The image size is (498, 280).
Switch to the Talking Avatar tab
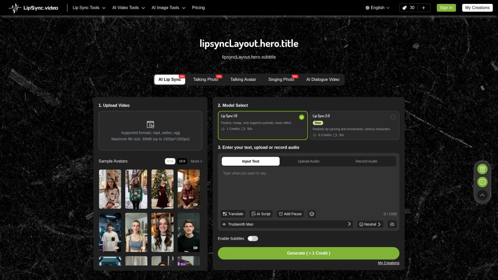click(243, 79)
